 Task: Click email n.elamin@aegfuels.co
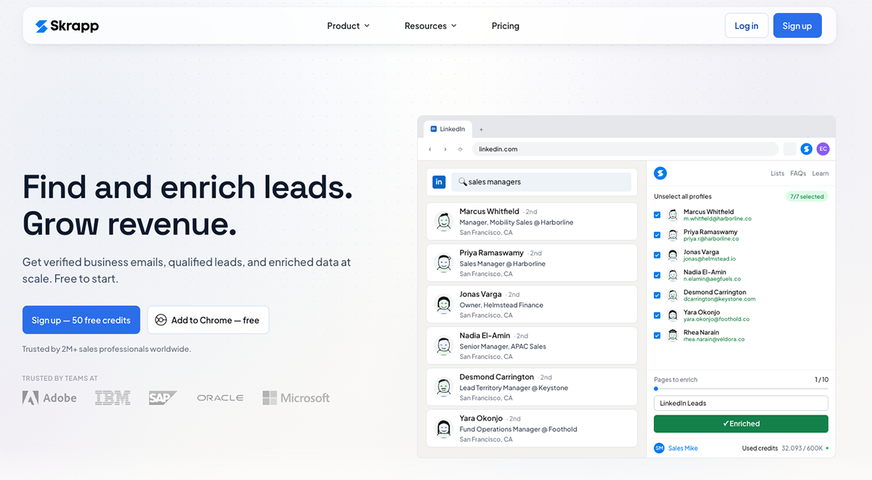tap(712, 279)
